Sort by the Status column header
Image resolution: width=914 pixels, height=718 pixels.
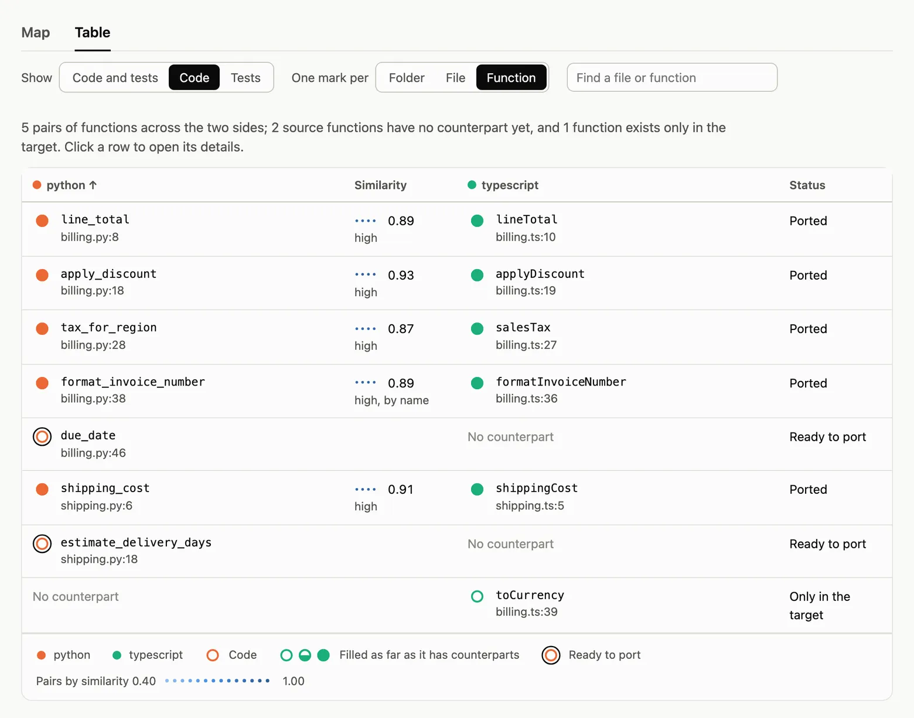(x=807, y=185)
